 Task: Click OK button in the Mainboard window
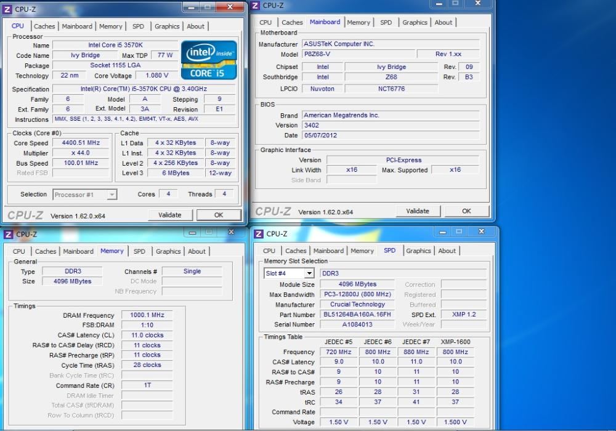(467, 211)
